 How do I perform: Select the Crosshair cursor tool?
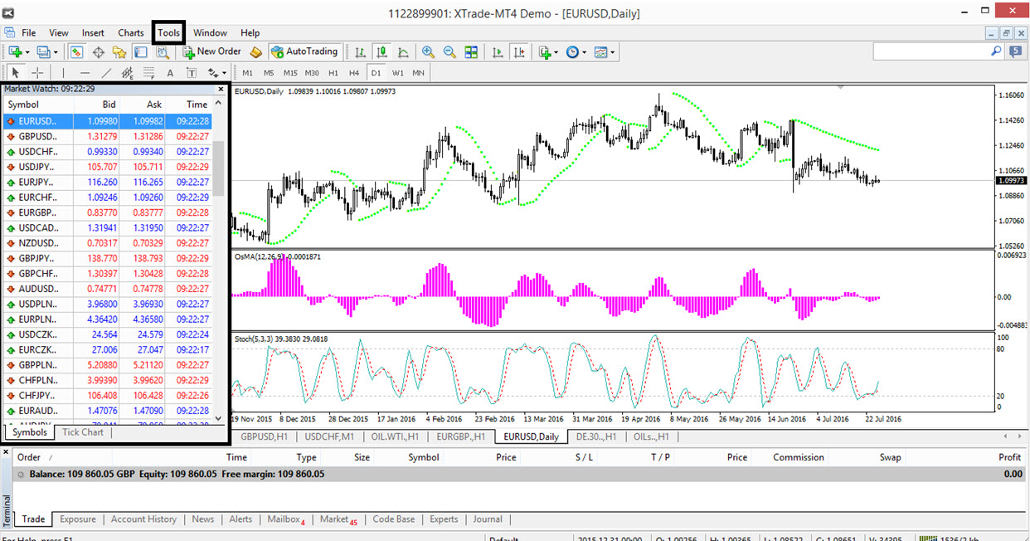[37, 73]
